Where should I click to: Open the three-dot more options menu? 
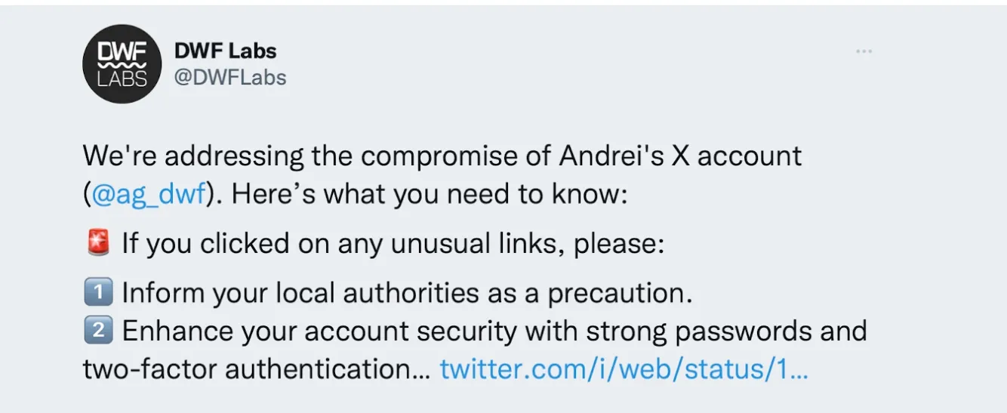(x=864, y=51)
